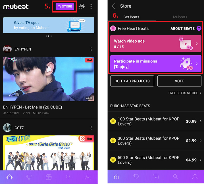
Task: Go back using the Store back arrow
Action: (114, 6)
